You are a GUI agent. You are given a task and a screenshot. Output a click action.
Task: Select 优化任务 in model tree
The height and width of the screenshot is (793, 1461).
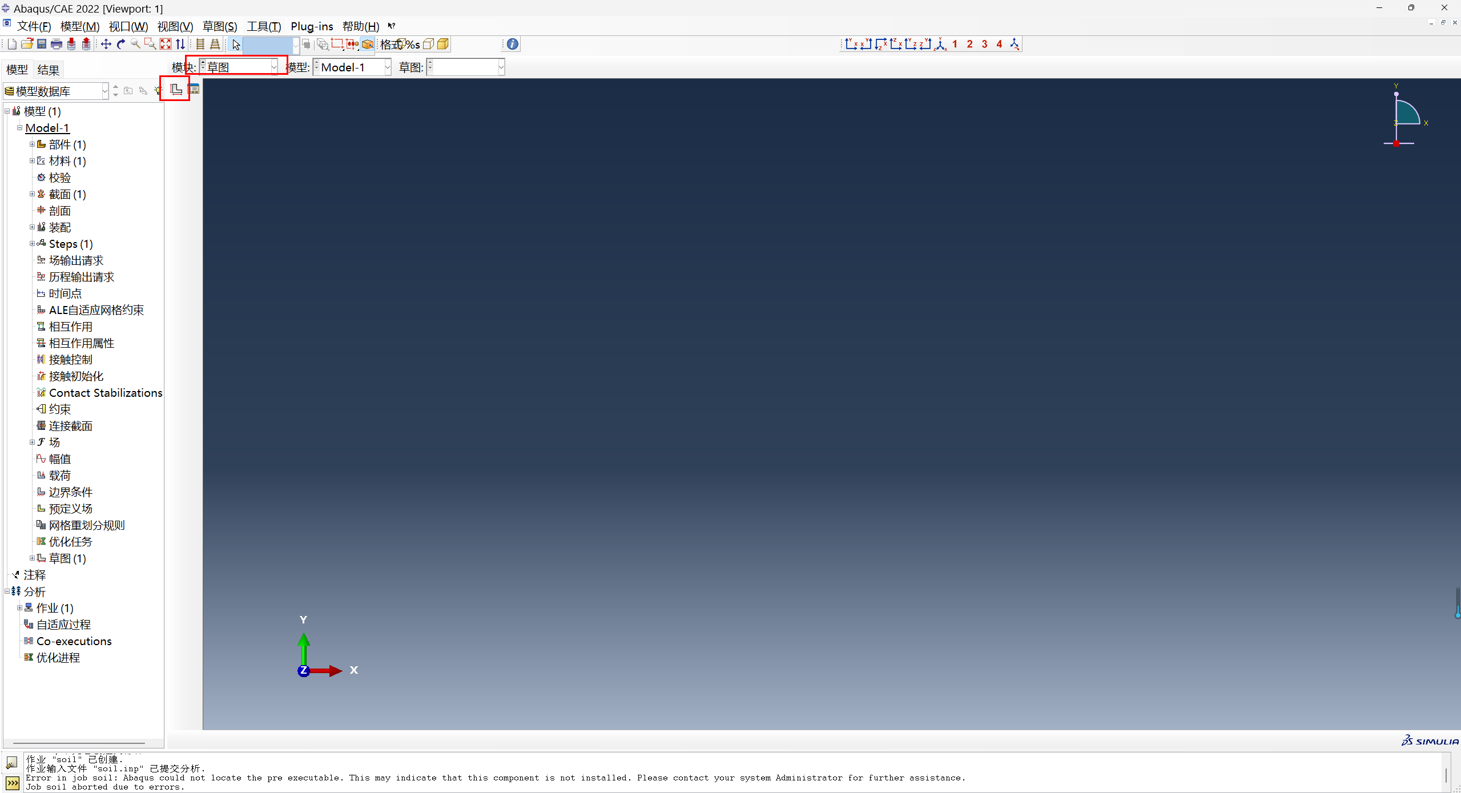[x=70, y=542]
